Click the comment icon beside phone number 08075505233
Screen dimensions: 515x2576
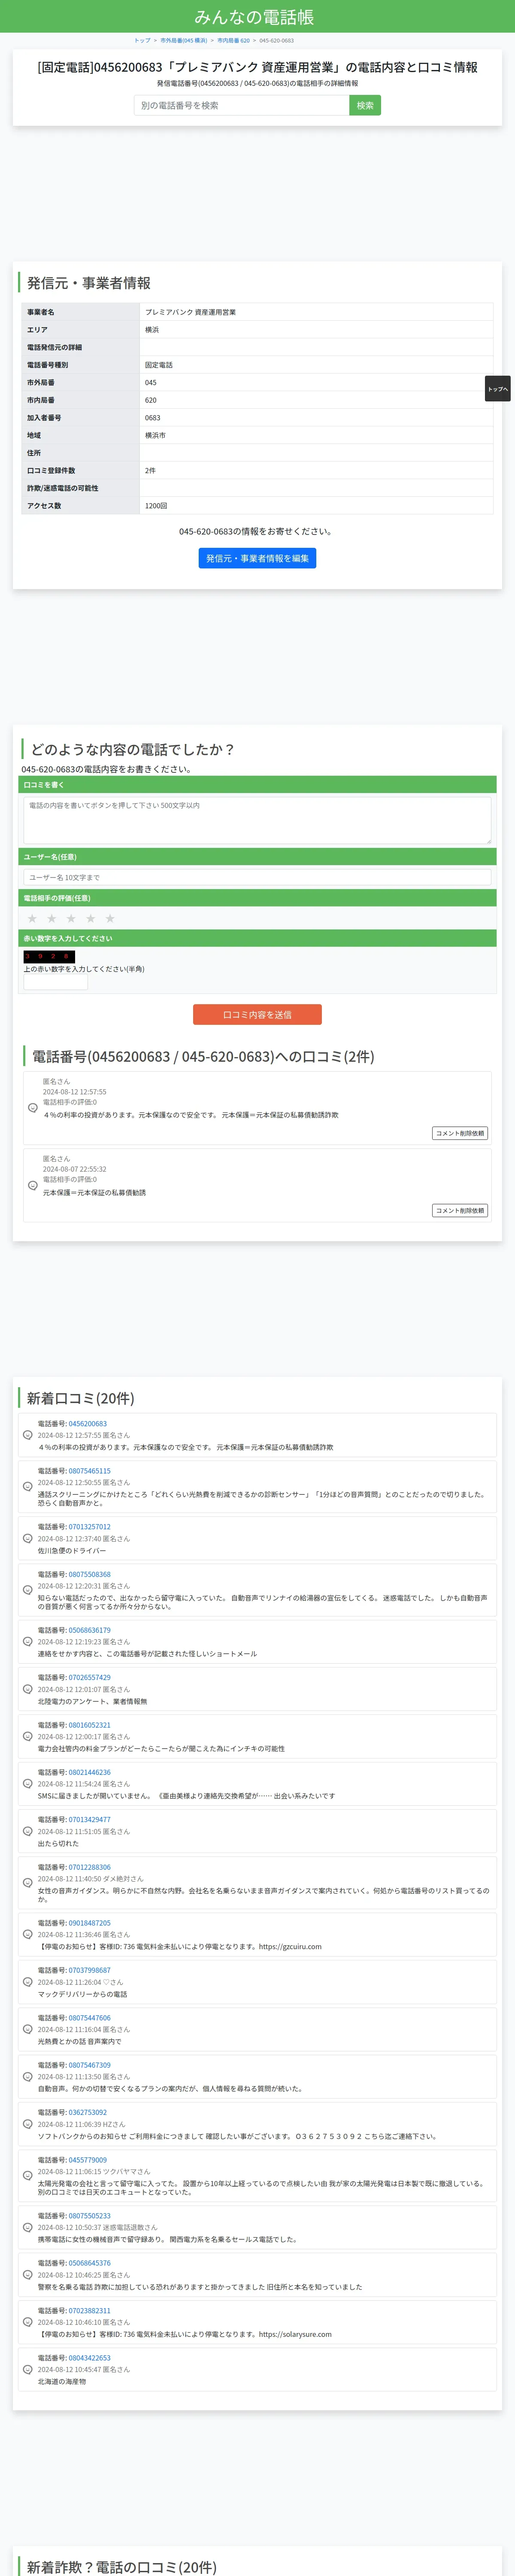(x=28, y=2227)
